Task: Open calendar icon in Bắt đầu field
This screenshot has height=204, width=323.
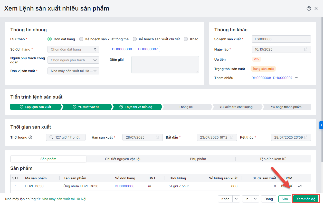Action: pos(232,137)
